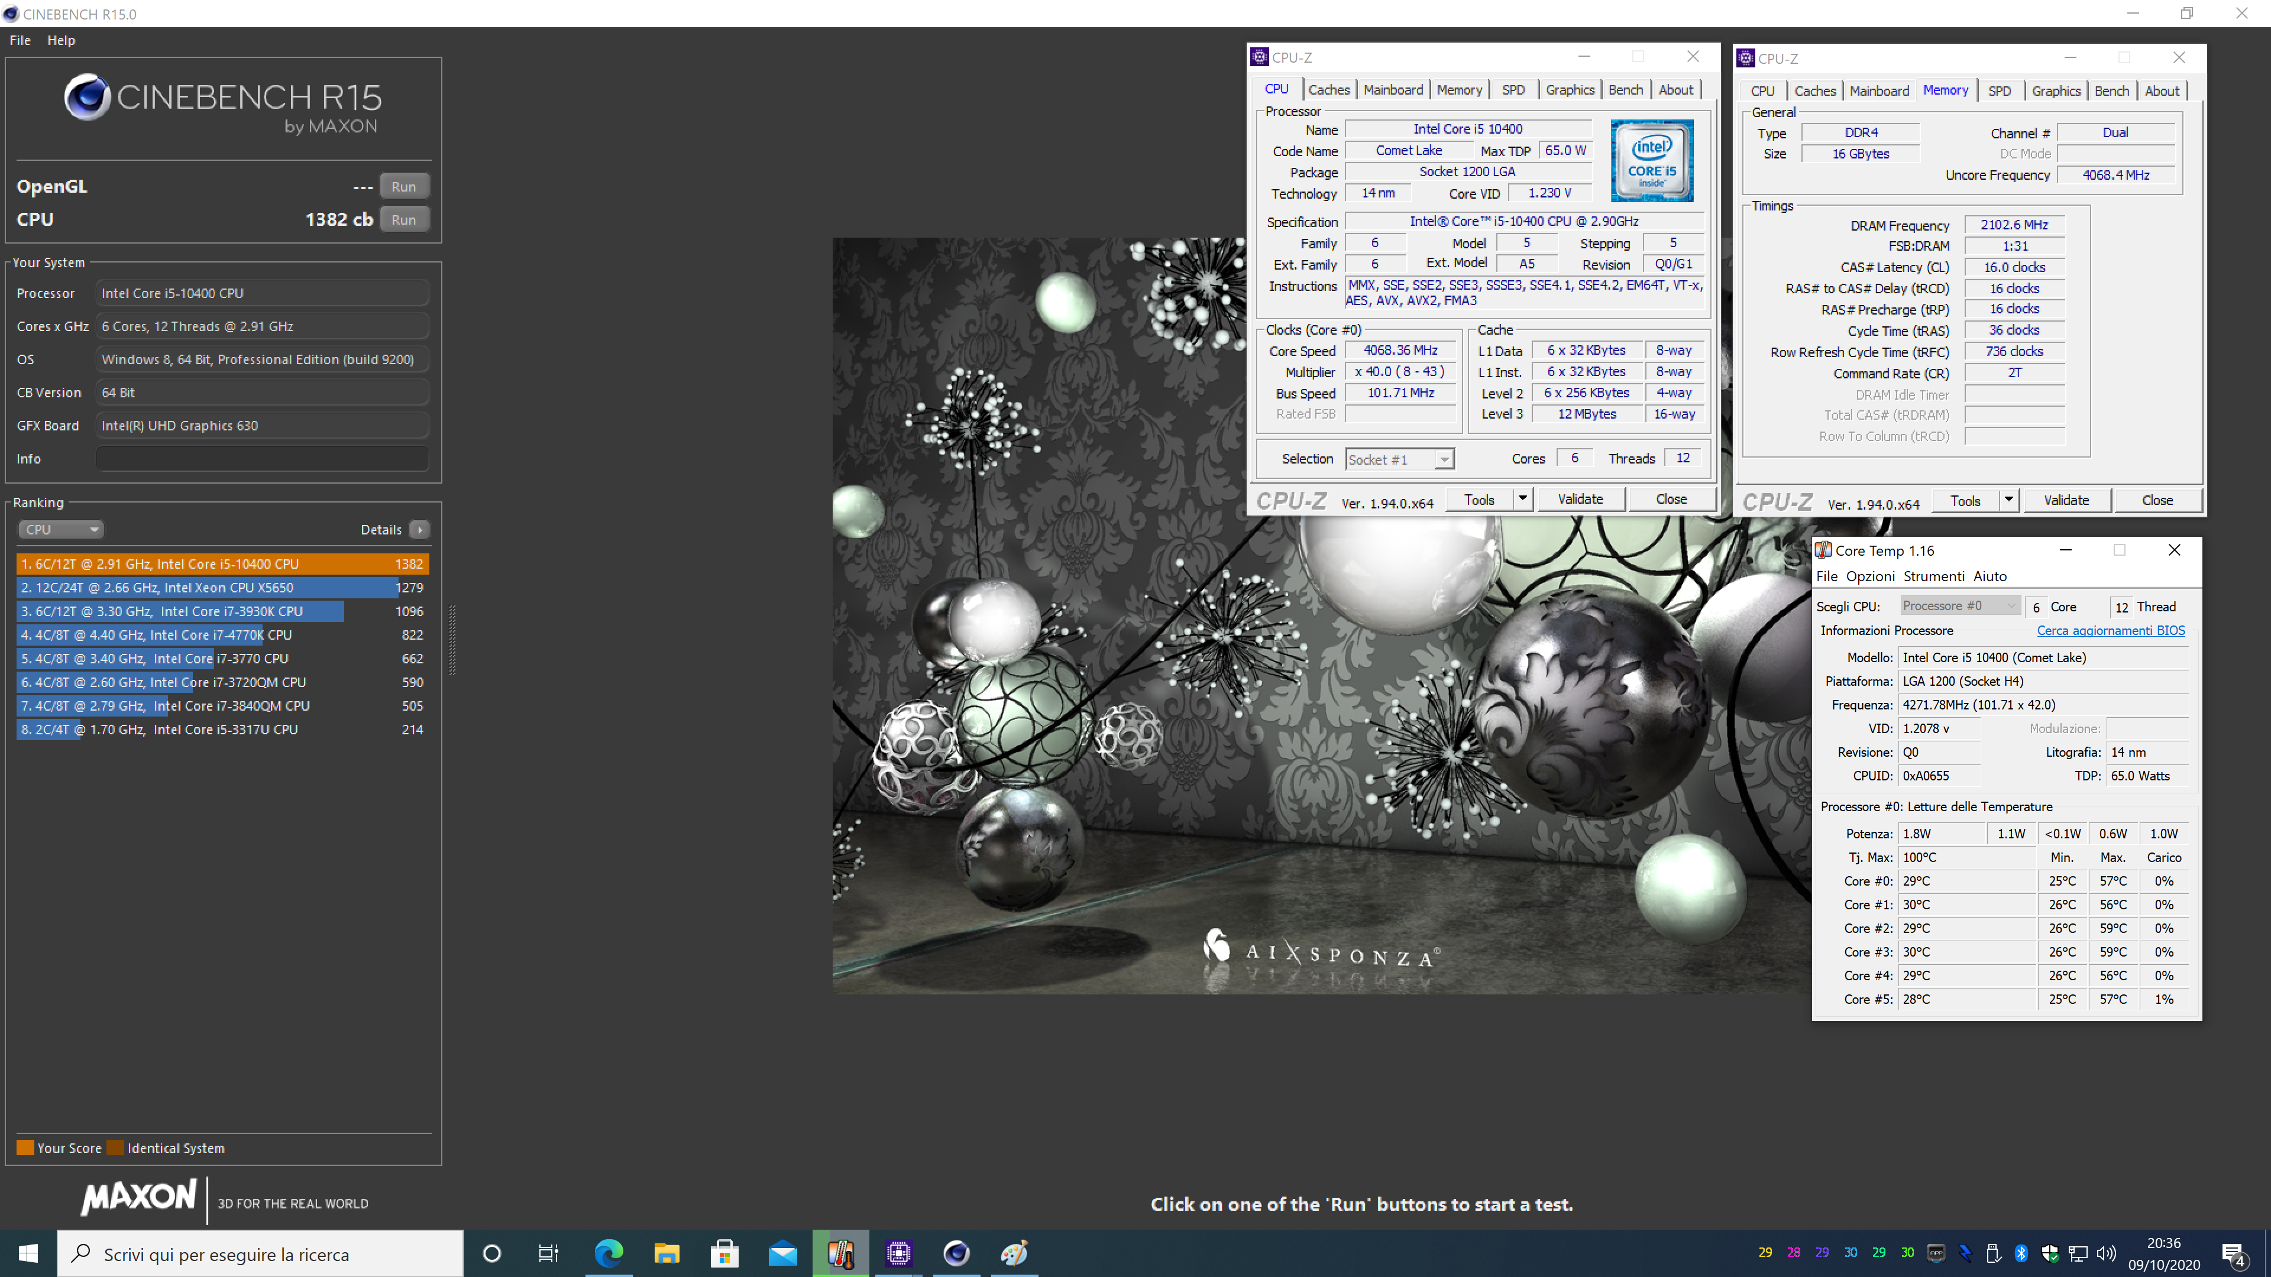Image resolution: width=2271 pixels, height=1277 pixels.
Task: Switch to Cinebench via its taskbar icon
Action: point(957,1253)
